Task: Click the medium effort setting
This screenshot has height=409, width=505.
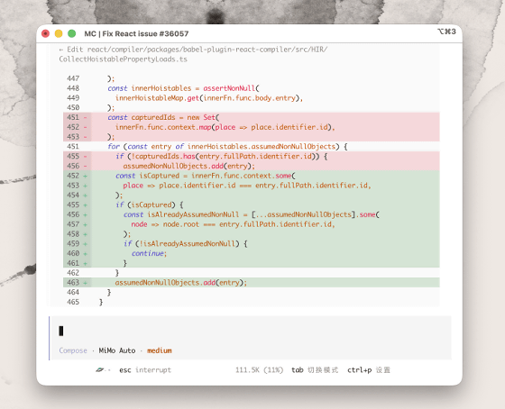Action: pyautogui.click(x=160, y=350)
